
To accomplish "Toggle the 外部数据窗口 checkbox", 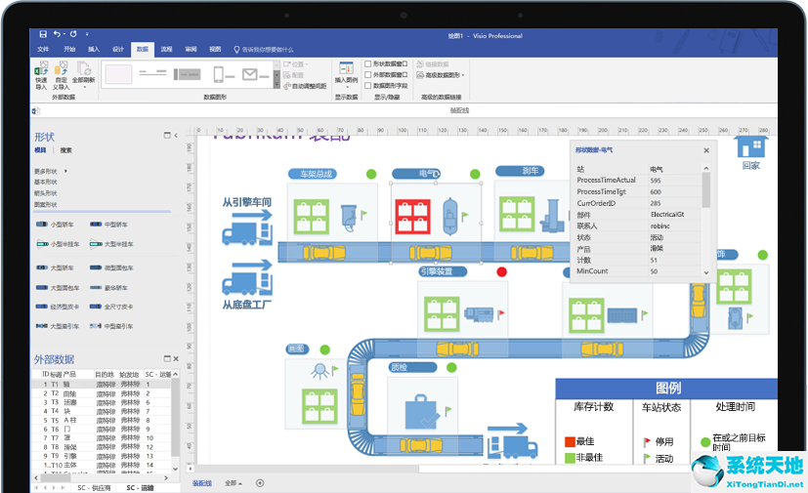I will [x=368, y=75].
